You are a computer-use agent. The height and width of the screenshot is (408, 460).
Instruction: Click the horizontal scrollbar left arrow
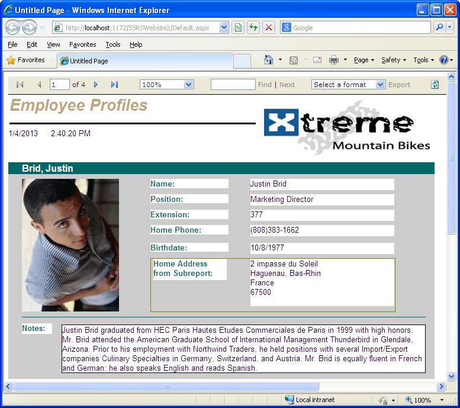coord(8,386)
